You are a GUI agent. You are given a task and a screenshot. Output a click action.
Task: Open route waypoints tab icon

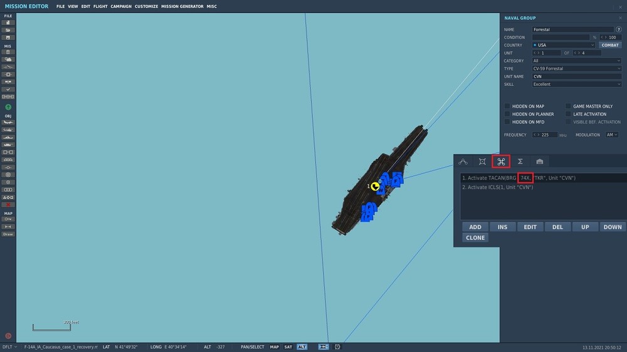click(x=463, y=162)
